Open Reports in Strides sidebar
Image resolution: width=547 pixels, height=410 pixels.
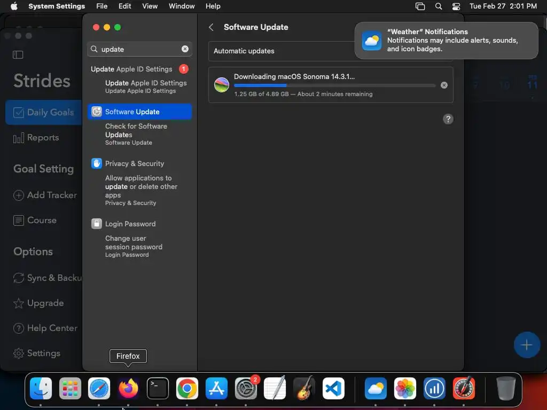click(x=36, y=138)
